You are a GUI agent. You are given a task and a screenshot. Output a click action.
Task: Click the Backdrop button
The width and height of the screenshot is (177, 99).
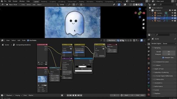coord(112,40)
